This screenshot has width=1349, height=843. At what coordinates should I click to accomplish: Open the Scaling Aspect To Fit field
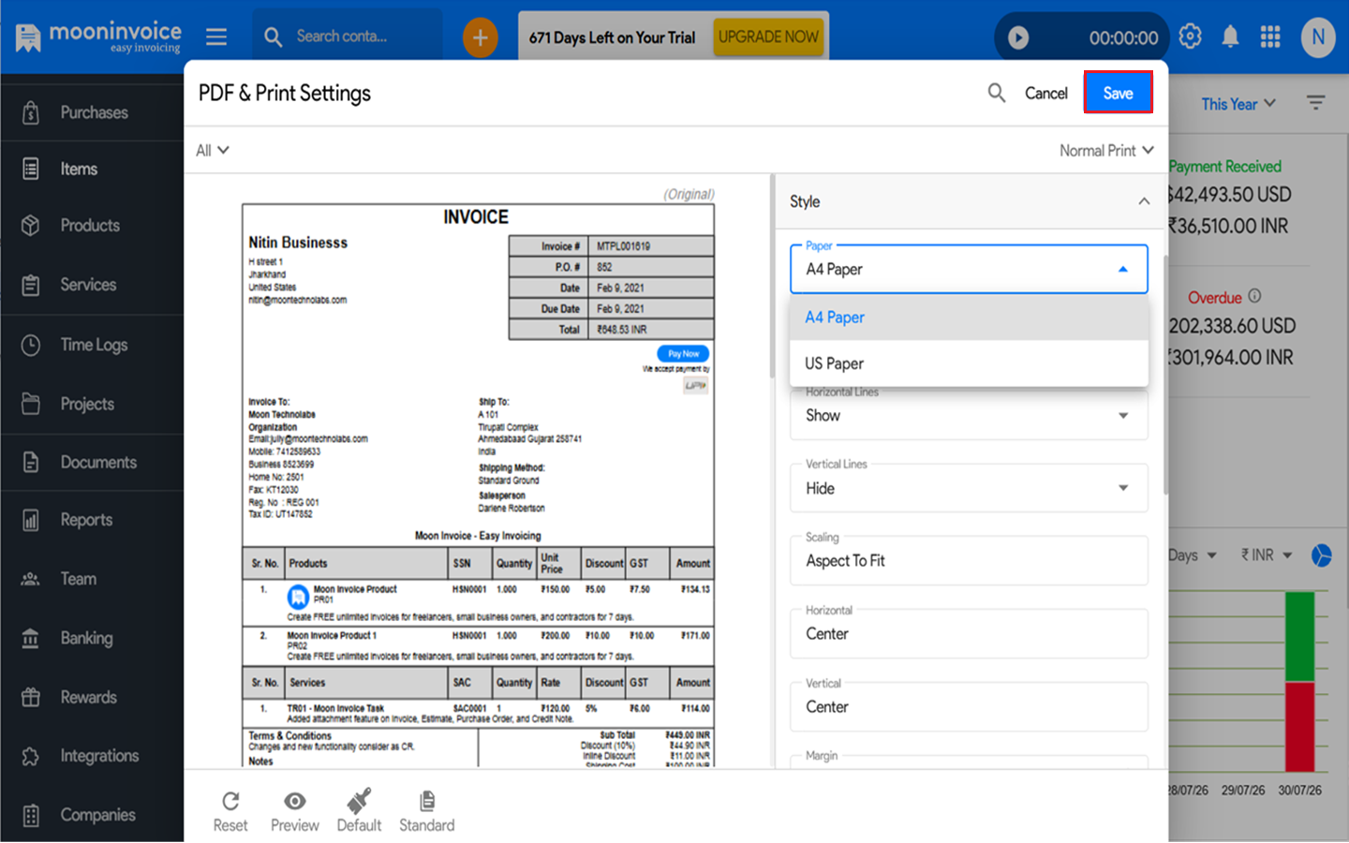tap(969, 560)
